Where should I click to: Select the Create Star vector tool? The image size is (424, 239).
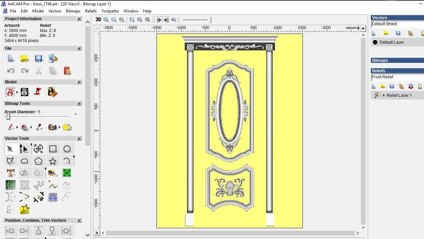(x=53, y=161)
